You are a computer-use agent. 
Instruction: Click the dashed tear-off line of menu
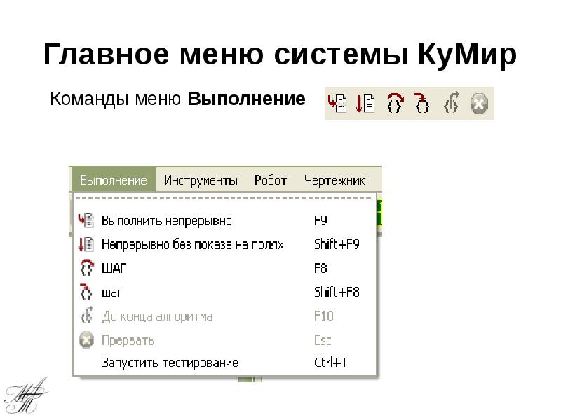click(x=224, y=197)
